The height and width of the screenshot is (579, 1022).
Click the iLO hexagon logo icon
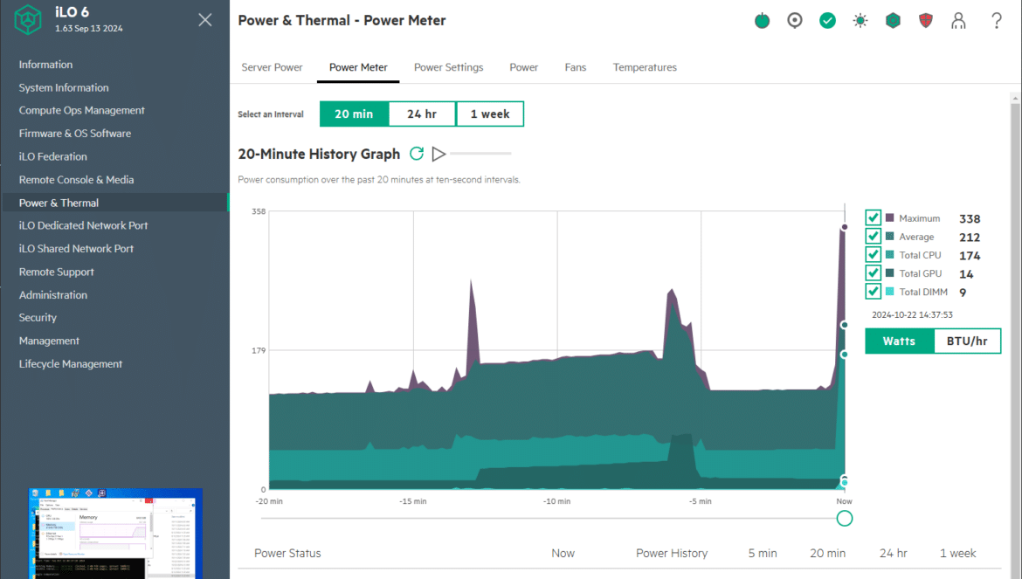tap(28, 19)
